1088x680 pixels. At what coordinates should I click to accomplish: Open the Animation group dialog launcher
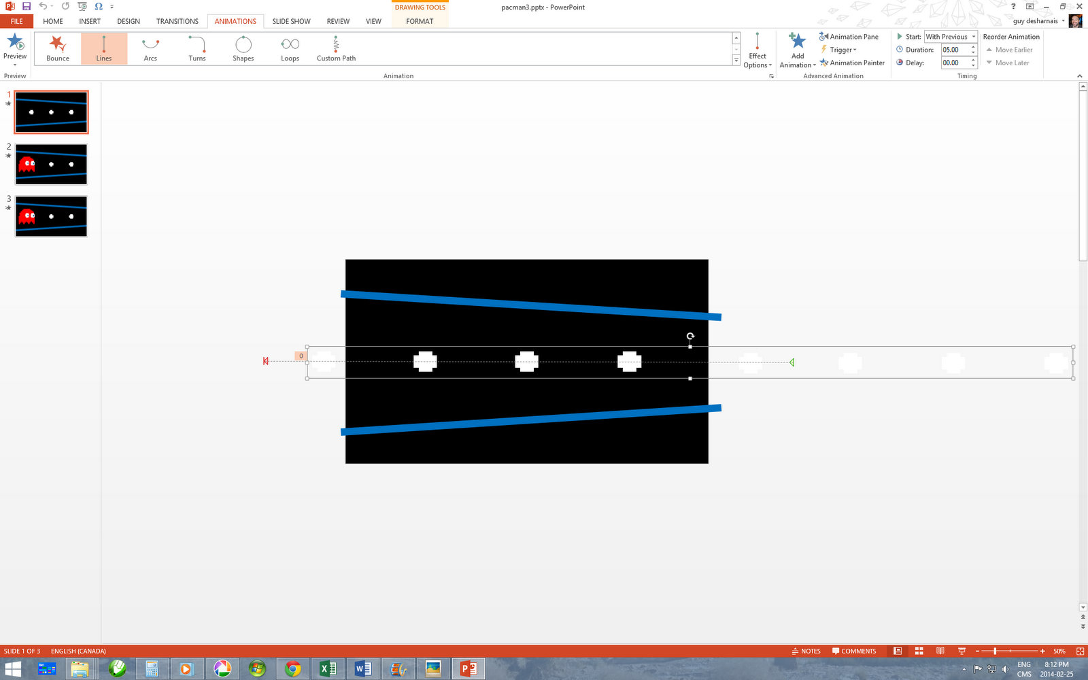tap(771, 76)
